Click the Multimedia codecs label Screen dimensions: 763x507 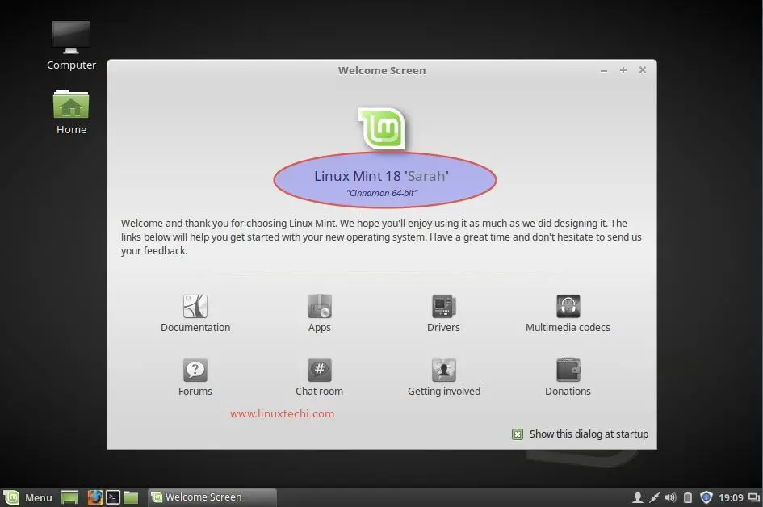point(568,328)
